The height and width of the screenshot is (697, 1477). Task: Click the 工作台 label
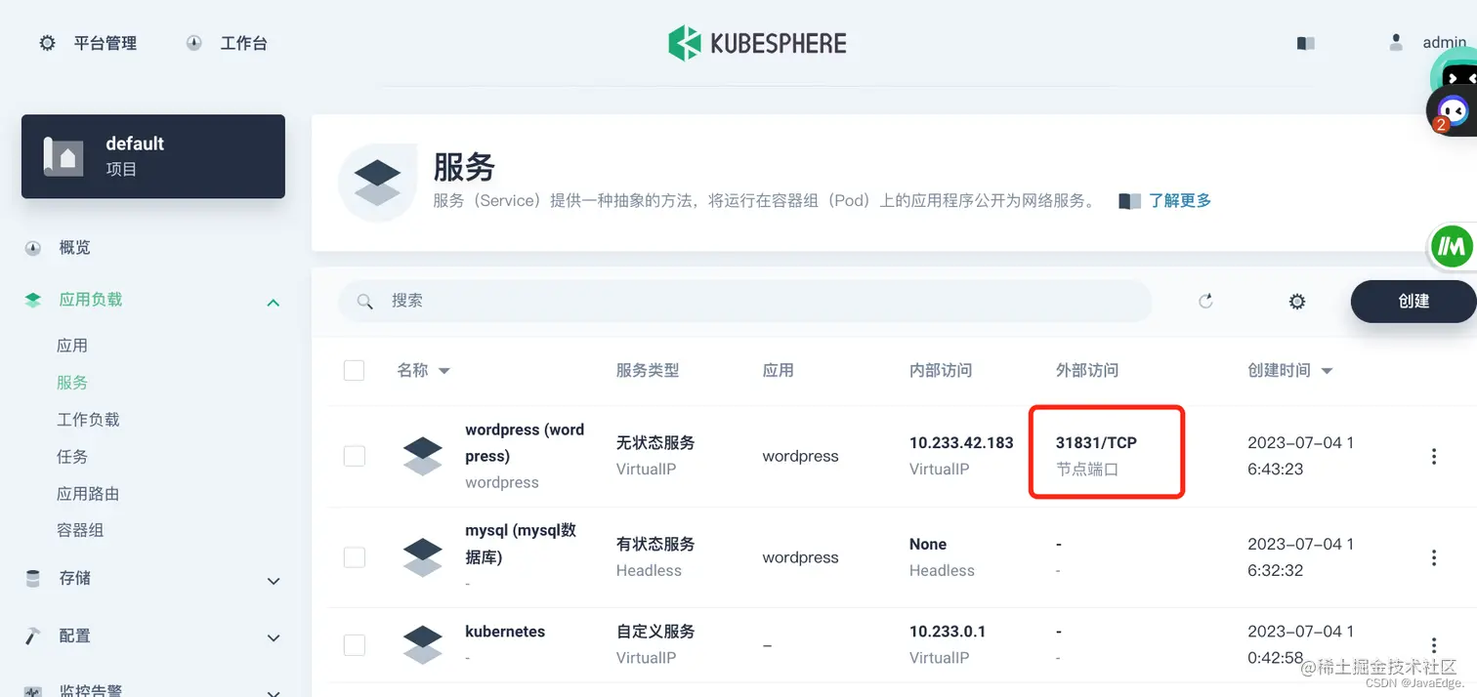click(x=243, y=43)
